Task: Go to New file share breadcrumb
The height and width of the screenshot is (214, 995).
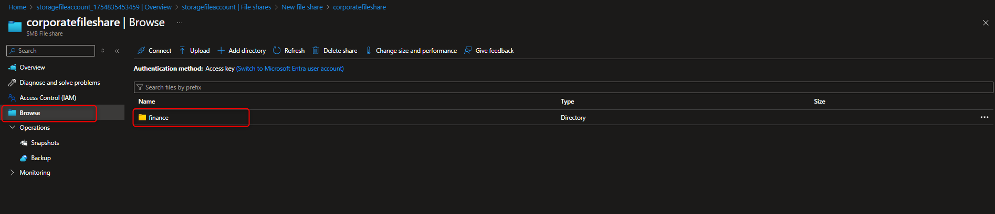Action: point(302,7)
